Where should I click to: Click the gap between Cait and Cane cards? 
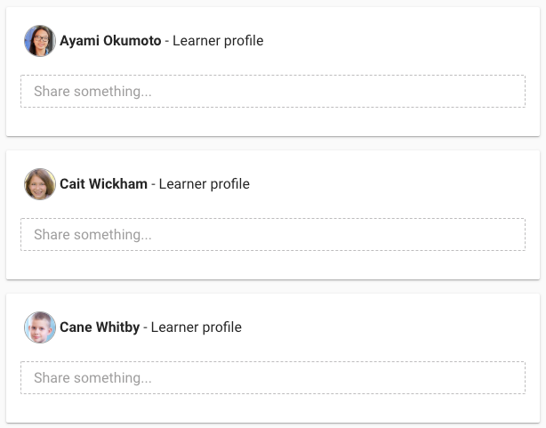coord(272,287)
